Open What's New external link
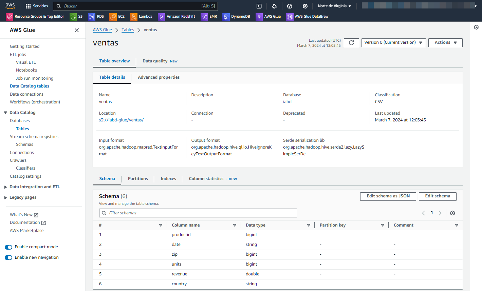 pos(24,215)
